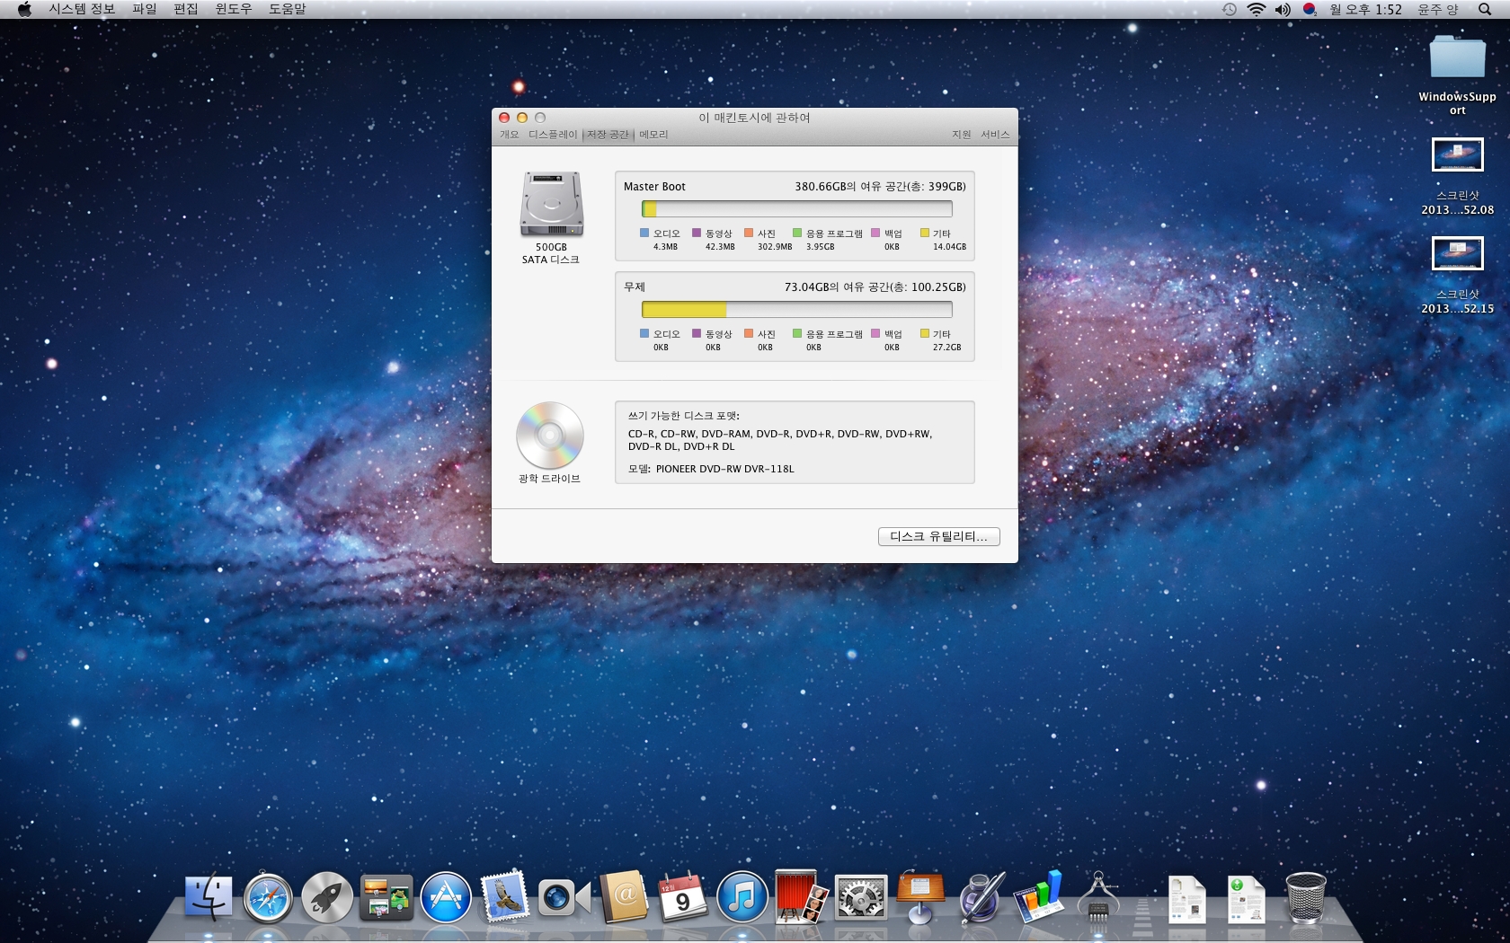Open the 파일 menu
The width and height of the screenshot is (1510, 943).
pyautogui.click(x=144, y=9)
